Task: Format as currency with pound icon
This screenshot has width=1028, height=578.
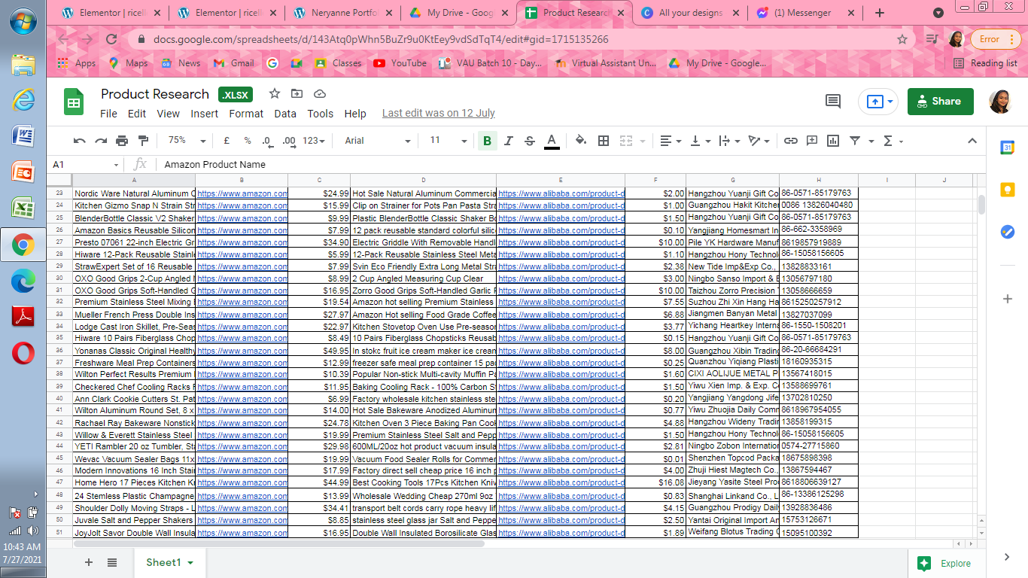Action: coord(227,141)
